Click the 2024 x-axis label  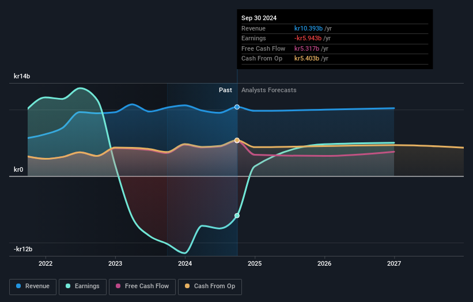point(185,263)
